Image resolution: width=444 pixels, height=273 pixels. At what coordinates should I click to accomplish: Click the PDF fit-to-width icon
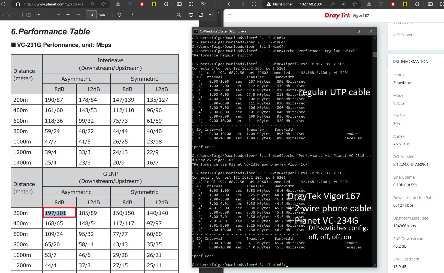click(x=78, y=15)
